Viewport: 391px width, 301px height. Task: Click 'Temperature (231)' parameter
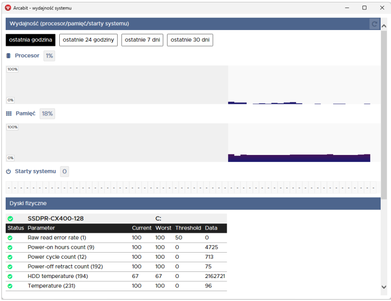click(x=51, y=286)
